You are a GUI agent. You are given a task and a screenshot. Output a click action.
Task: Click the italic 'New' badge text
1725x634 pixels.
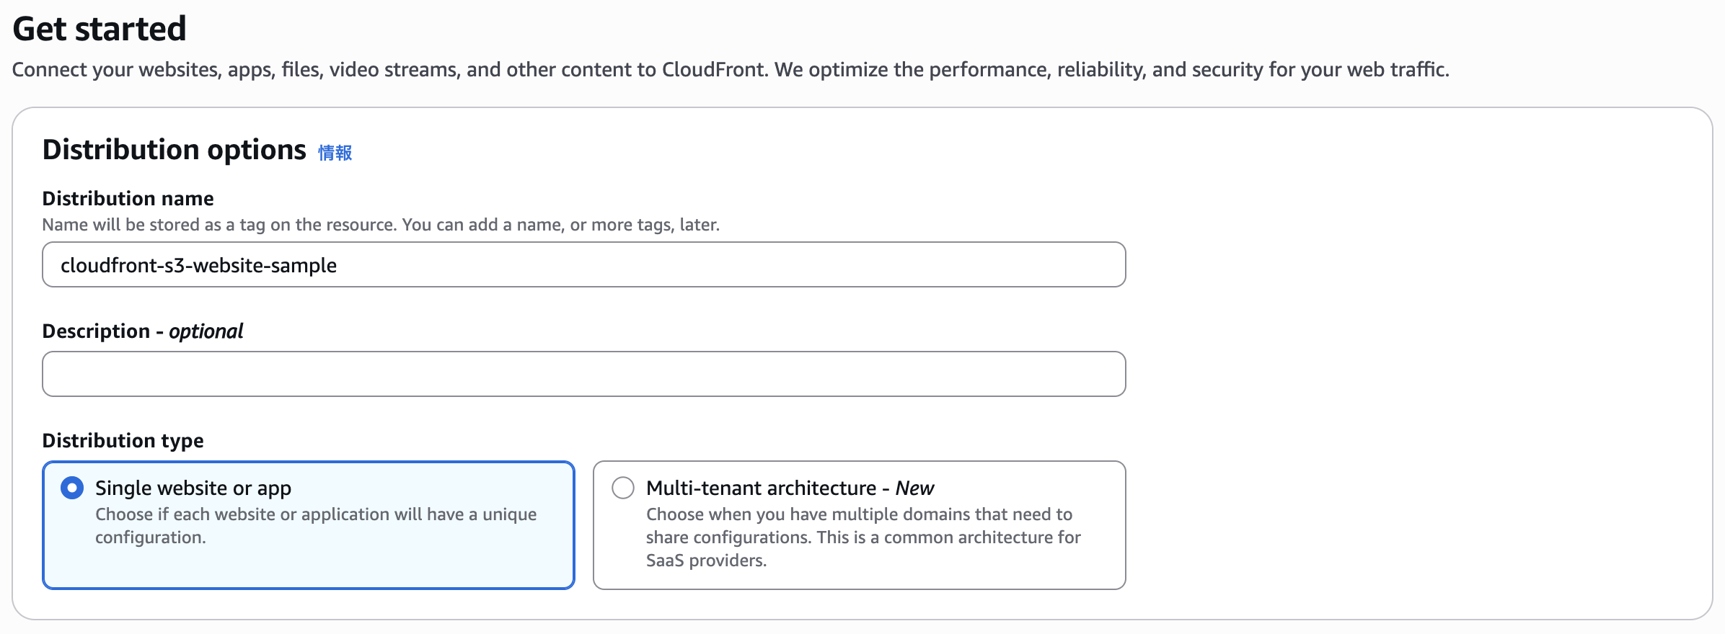914,488
